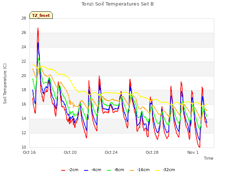Click the red line minimum near 10 before Nov 2
This screenshot has height=177, width=236.
coord(199,147)
